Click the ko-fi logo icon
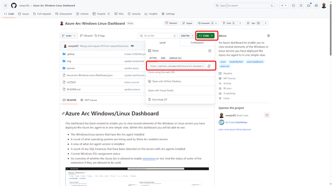 click(221, 122)
